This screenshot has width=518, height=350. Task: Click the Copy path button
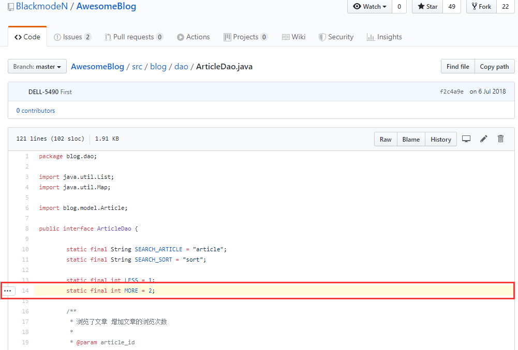click(494, 66)
